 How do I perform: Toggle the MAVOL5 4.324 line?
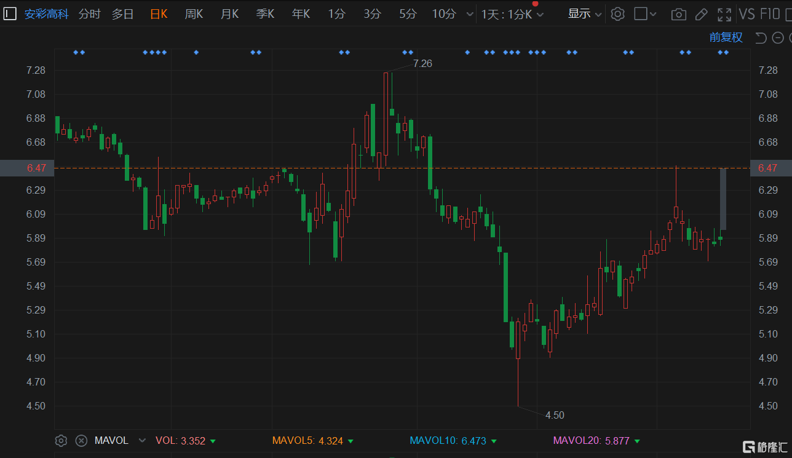[313, 441]
